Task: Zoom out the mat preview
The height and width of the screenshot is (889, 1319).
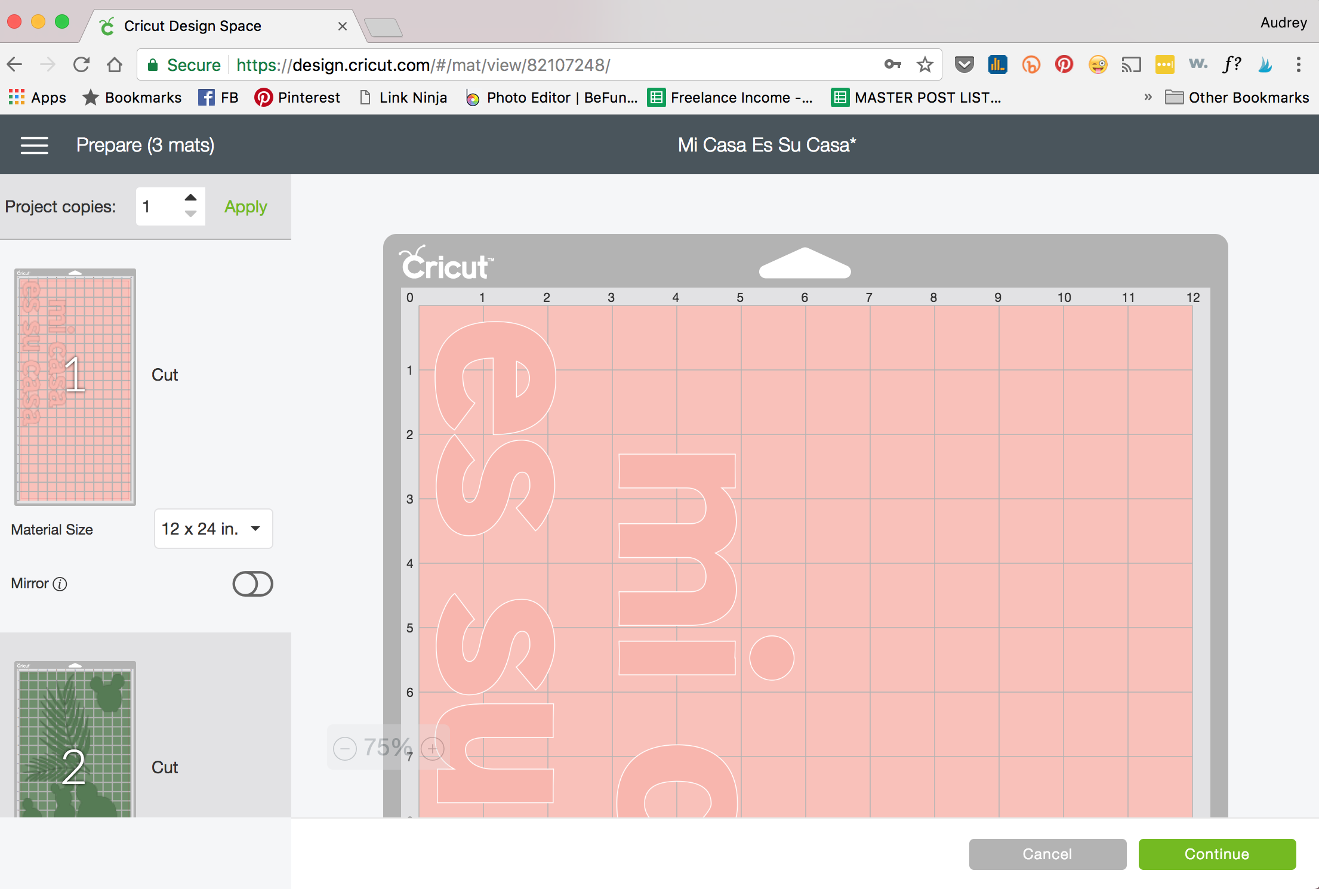Action: coord(344,748)
